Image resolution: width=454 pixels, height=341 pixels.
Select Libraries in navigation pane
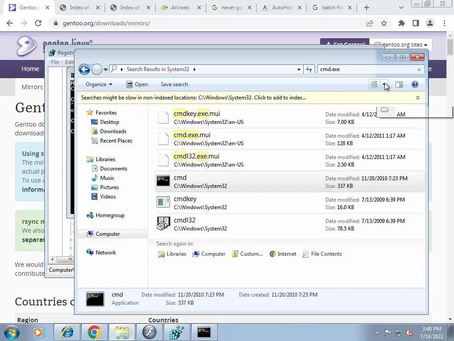coord(101,159)
